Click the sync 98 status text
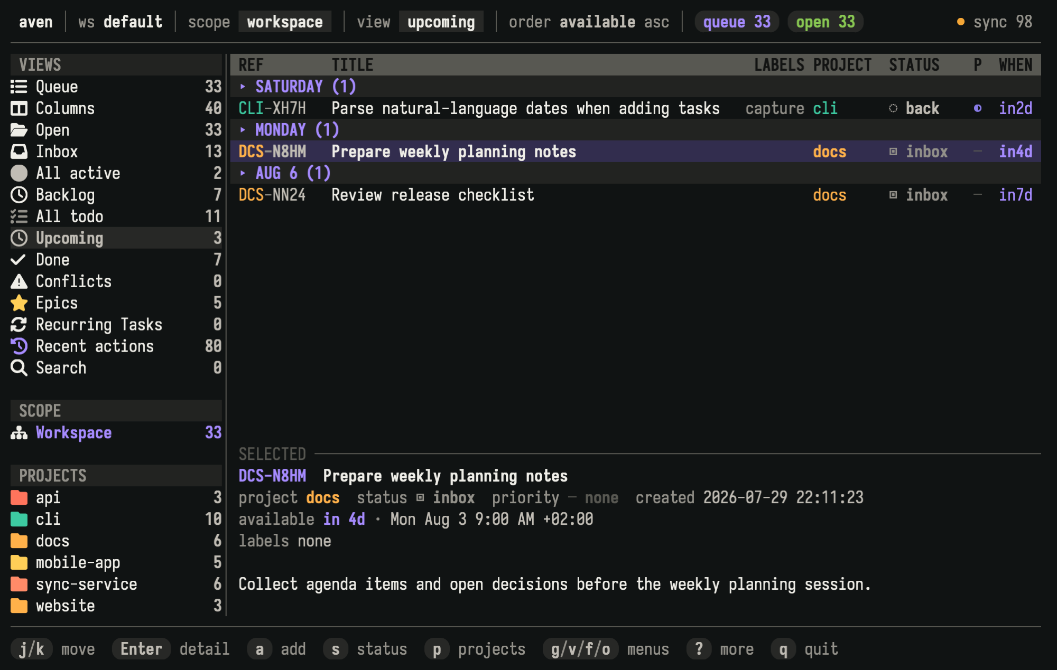The image size is (1057, 670). (1003, 22)
